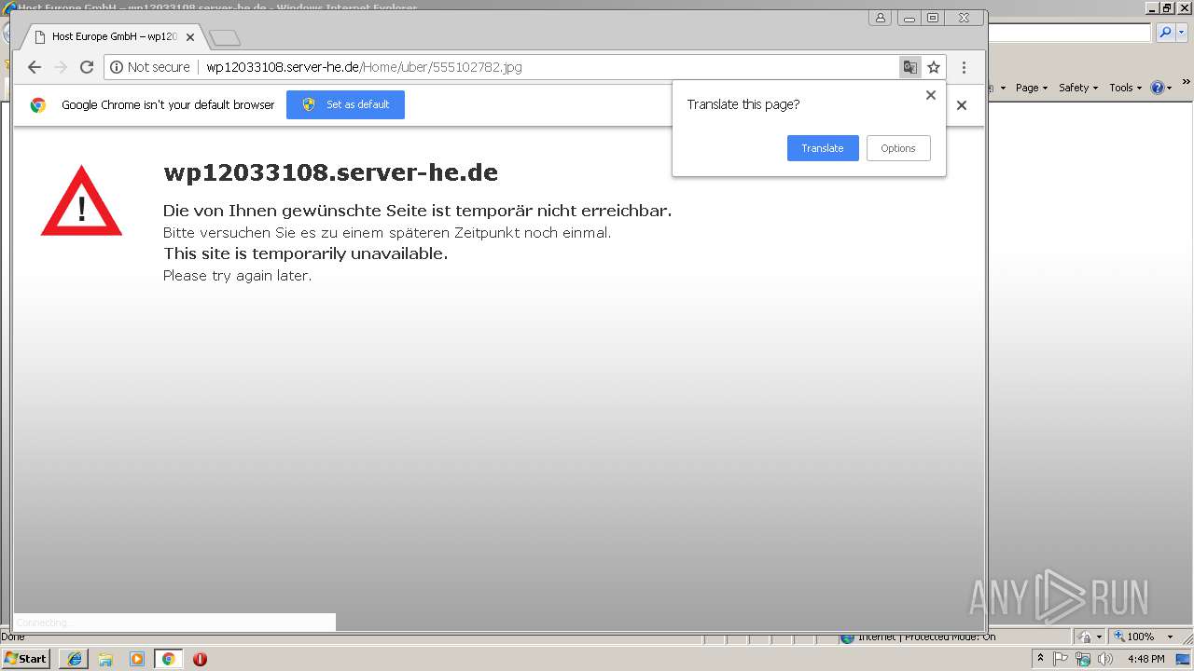Open Windows Explorer folder from taskbar
1194x671 pixels.
105,659
